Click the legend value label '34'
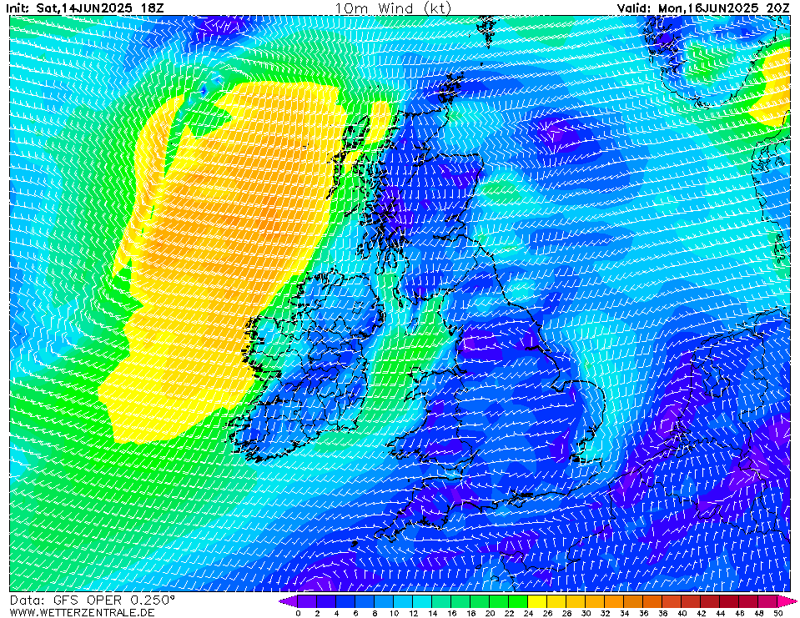 (625, 613)
